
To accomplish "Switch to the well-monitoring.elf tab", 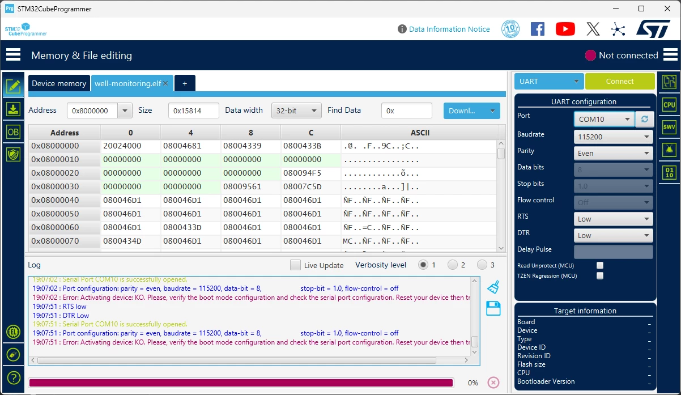I will 127,83.
